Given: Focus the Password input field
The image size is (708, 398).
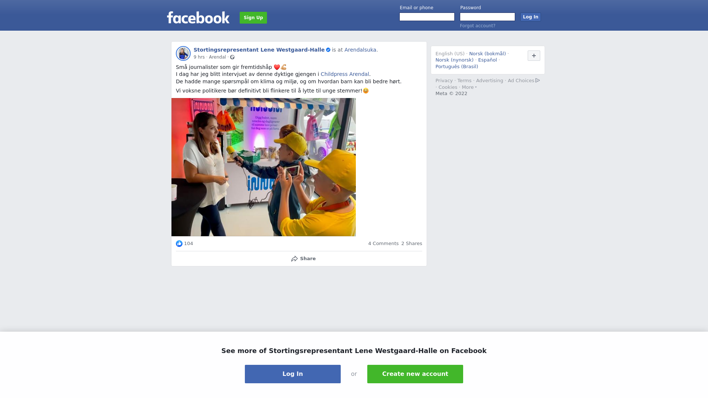Looking at the screenshot, I should (487, 17).
